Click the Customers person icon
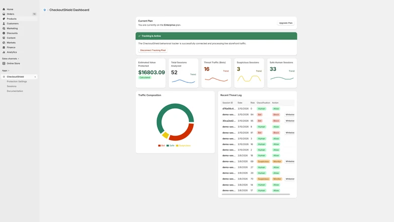 click(4, 24)
